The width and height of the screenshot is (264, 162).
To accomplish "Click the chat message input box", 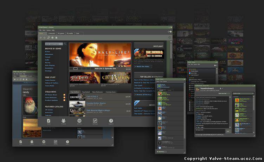I will pyautogui.click(x=210, y=131).
